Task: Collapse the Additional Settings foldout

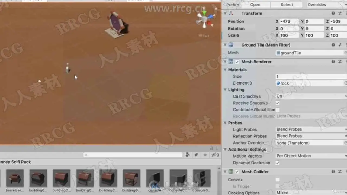Action: point(225,149)
